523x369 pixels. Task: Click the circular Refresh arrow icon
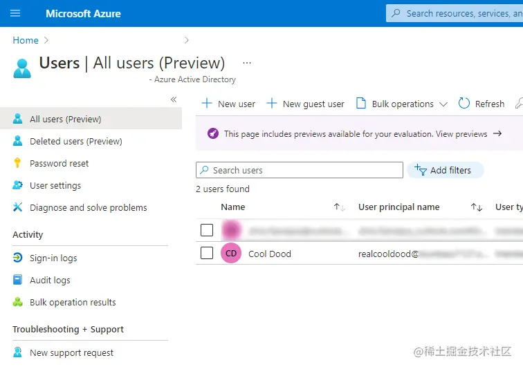464,104
